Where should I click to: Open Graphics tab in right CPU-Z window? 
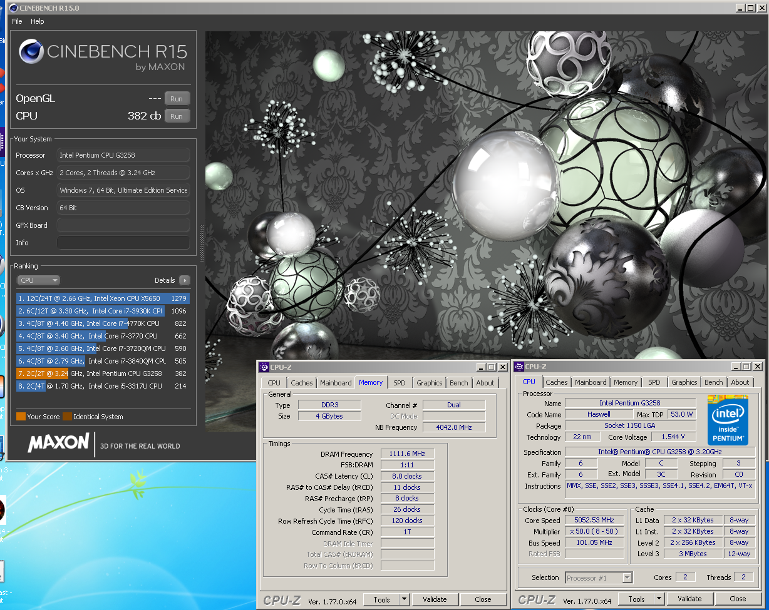[684, 382]
